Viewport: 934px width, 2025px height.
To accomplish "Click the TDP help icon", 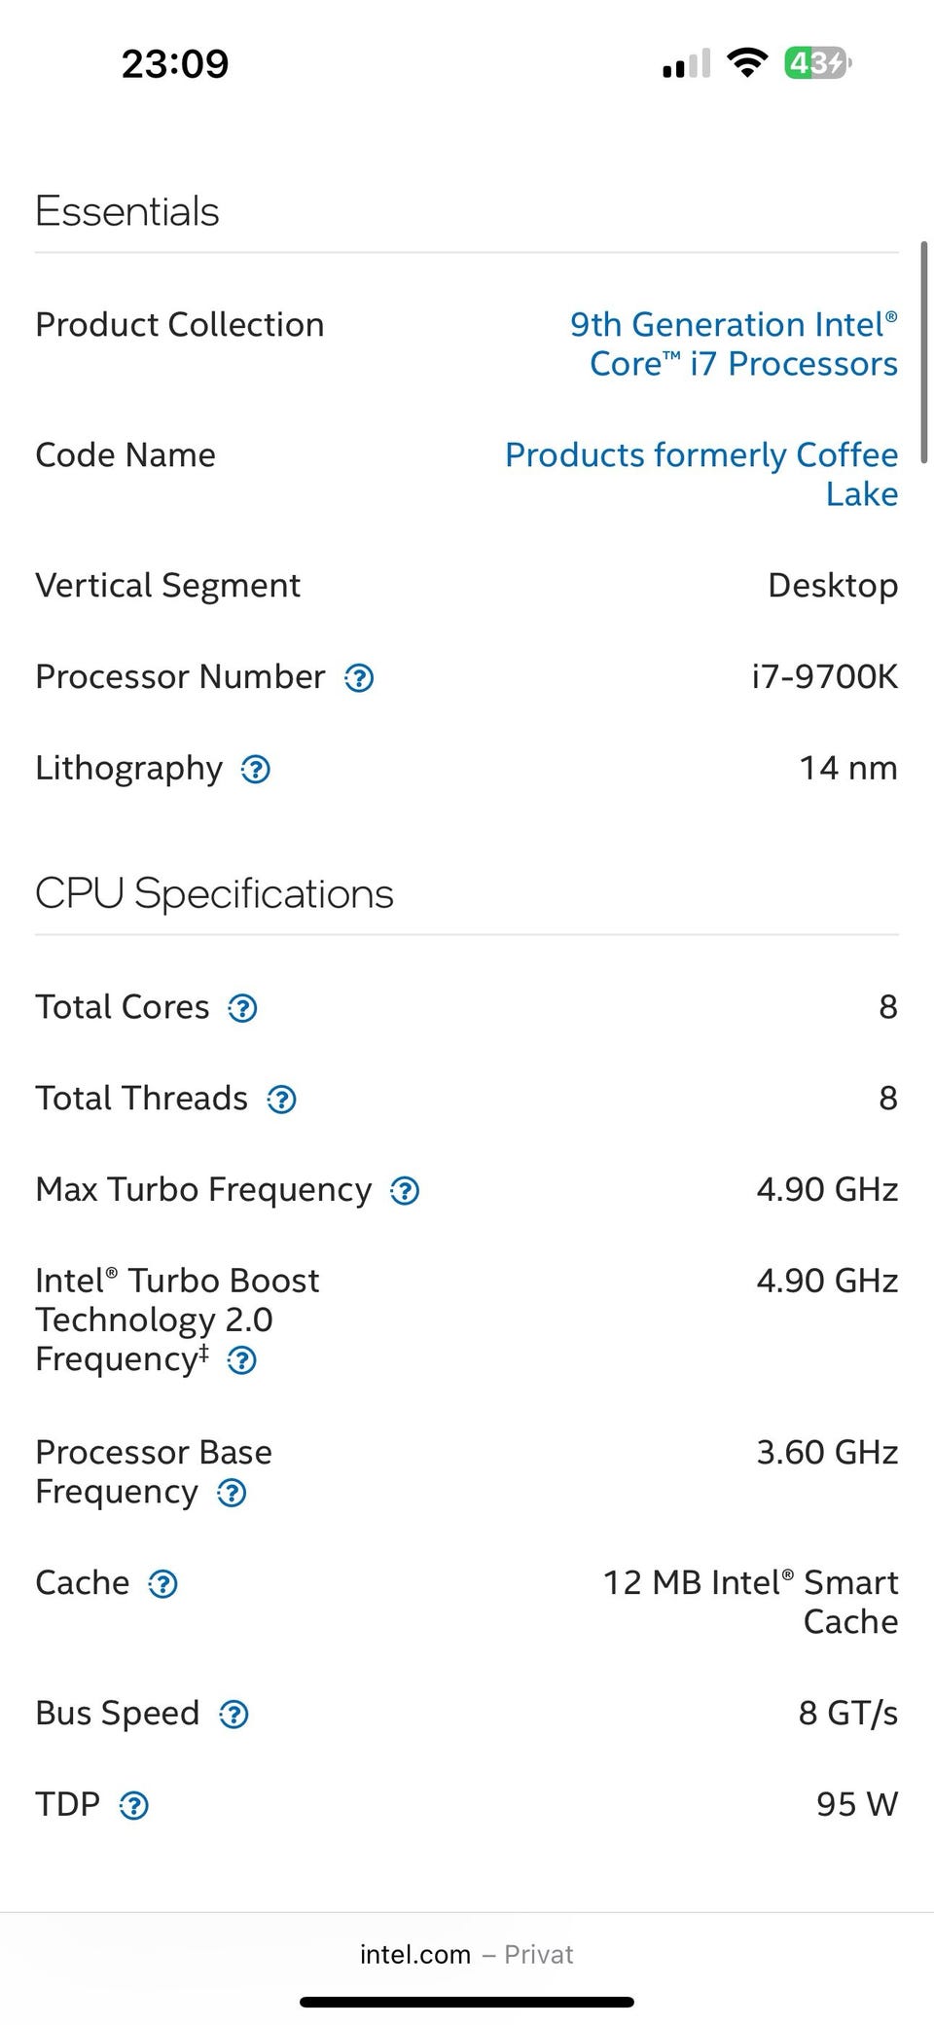I will (133, 1806).
